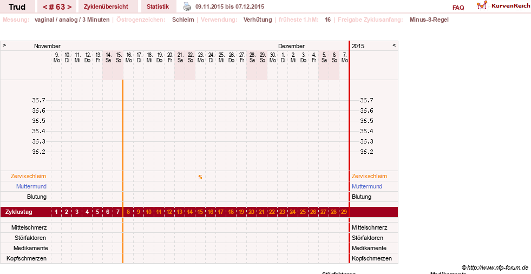Click the Schleim setting value
Screen dimensions: 531x274
pyautogui.click(x=183, y=19)
